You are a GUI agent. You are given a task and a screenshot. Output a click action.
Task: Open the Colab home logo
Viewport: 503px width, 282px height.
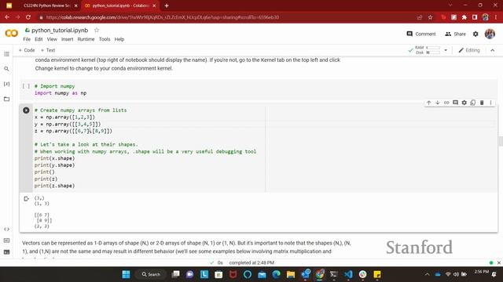click(11, 33)
